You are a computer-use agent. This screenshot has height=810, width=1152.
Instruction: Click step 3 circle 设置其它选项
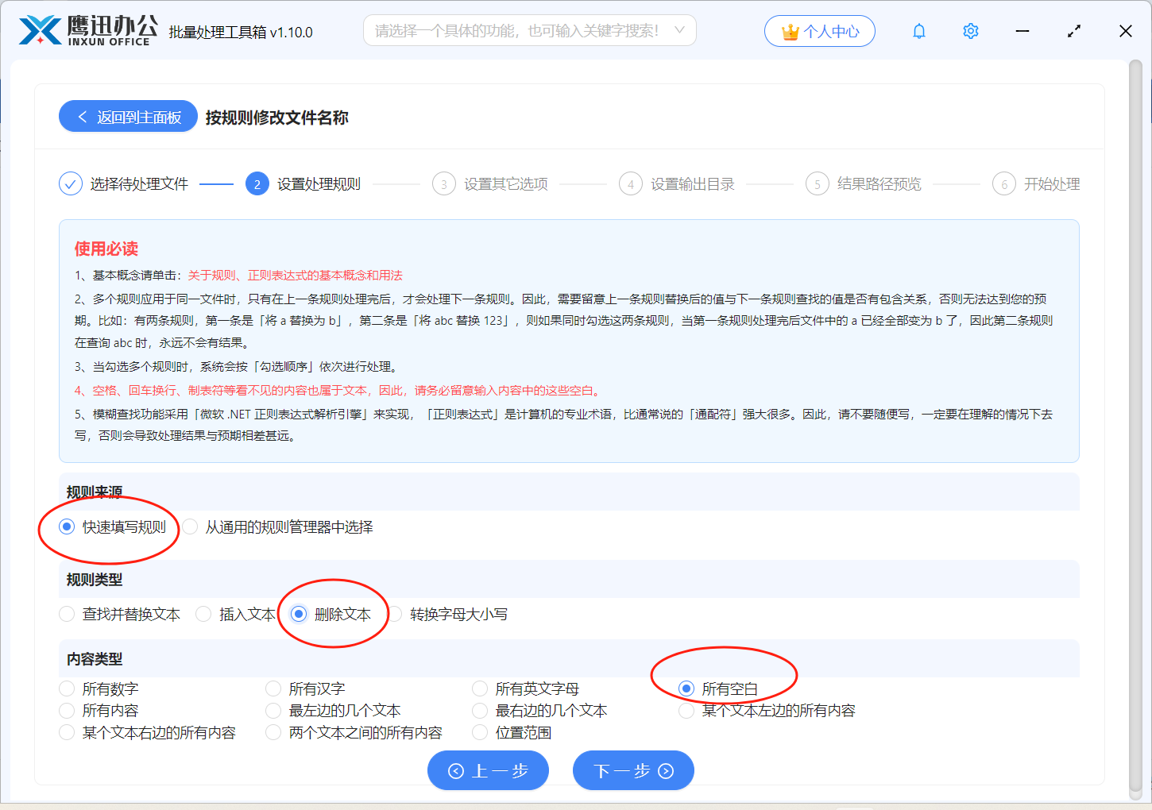tap(444, 184)
